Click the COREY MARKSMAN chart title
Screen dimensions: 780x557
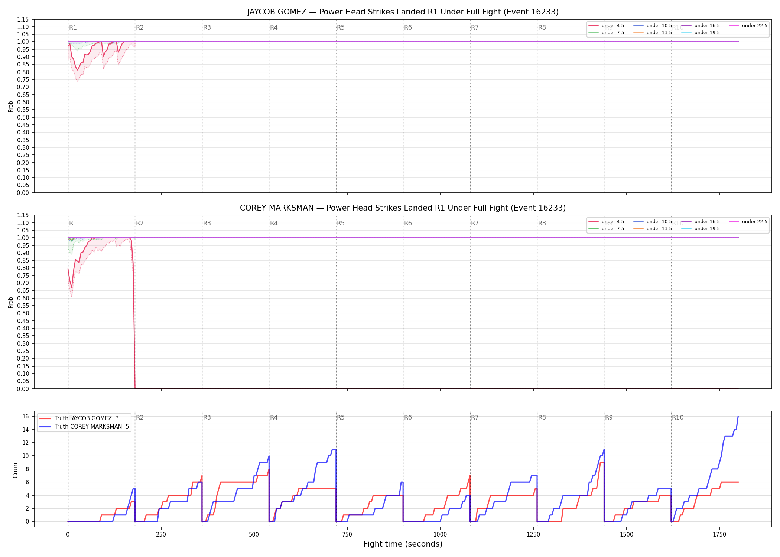(x=403, y=208)
